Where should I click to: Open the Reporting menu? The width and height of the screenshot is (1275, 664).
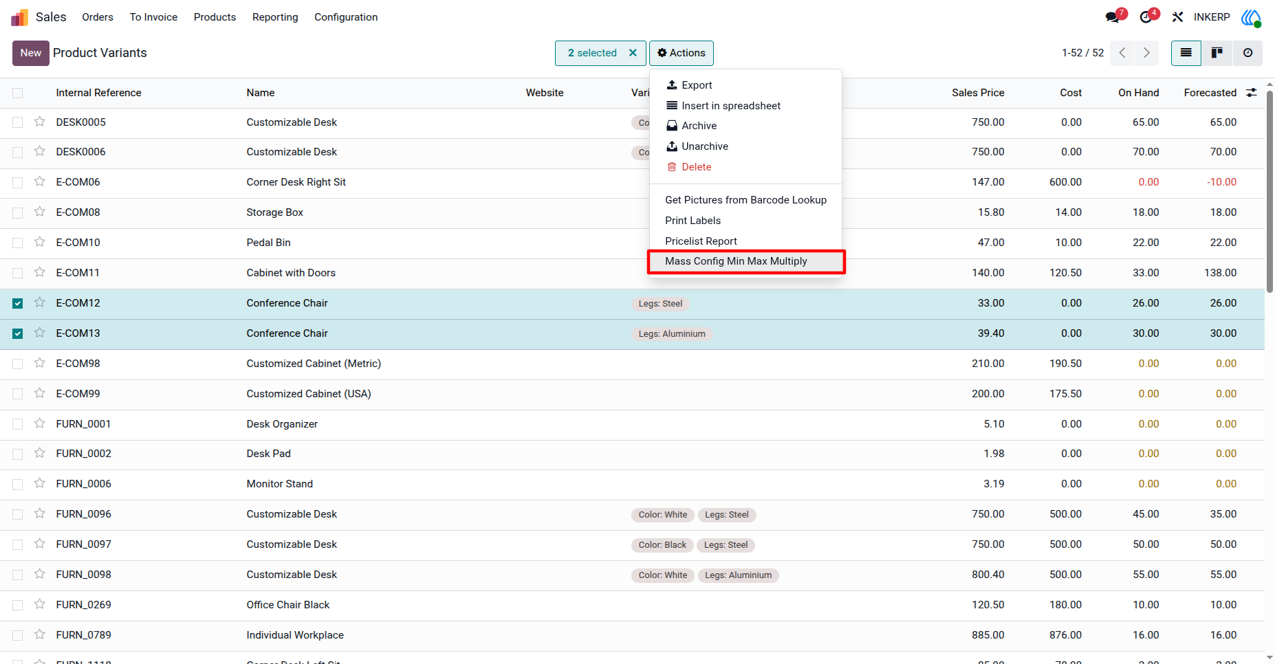(275, 17)
